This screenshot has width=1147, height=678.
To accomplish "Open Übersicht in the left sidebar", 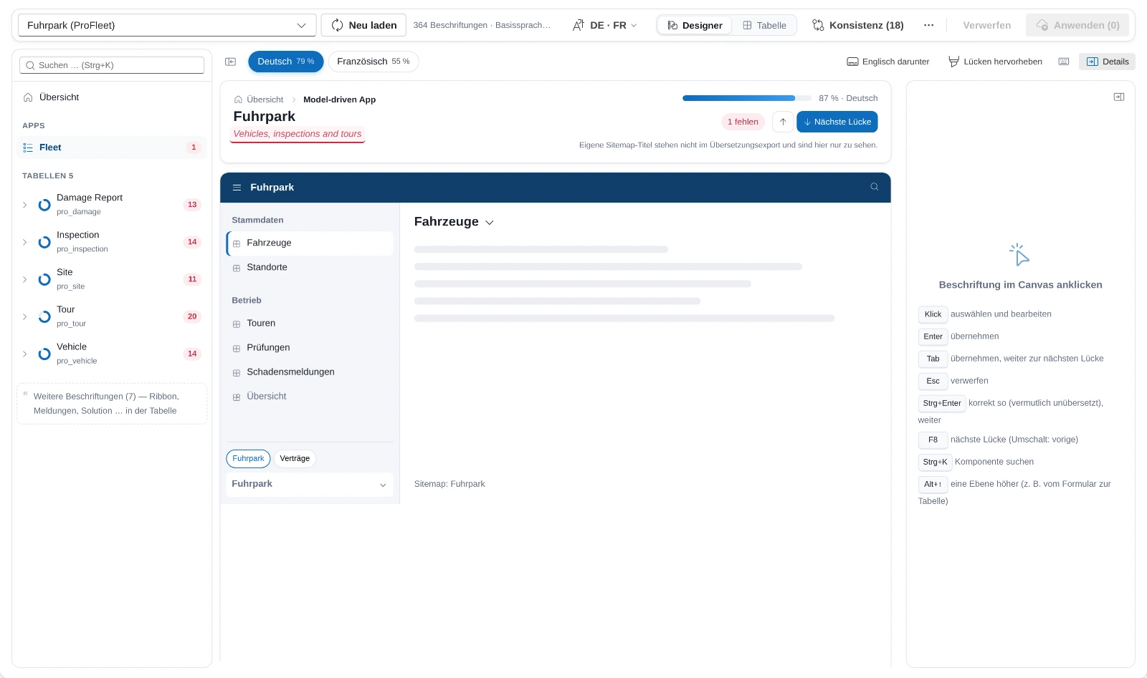I will (112, 97).
